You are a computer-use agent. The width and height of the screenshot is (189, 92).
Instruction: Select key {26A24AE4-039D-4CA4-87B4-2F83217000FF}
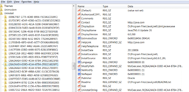(33, 68)
